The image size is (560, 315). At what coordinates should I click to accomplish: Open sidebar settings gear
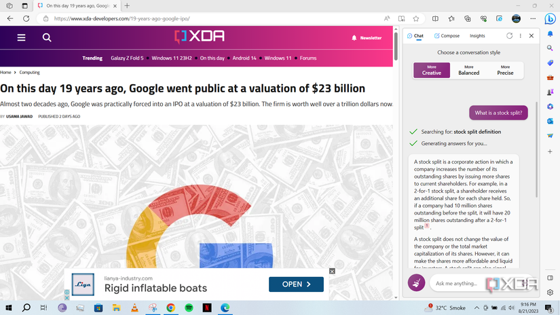[x=550, y=292]
